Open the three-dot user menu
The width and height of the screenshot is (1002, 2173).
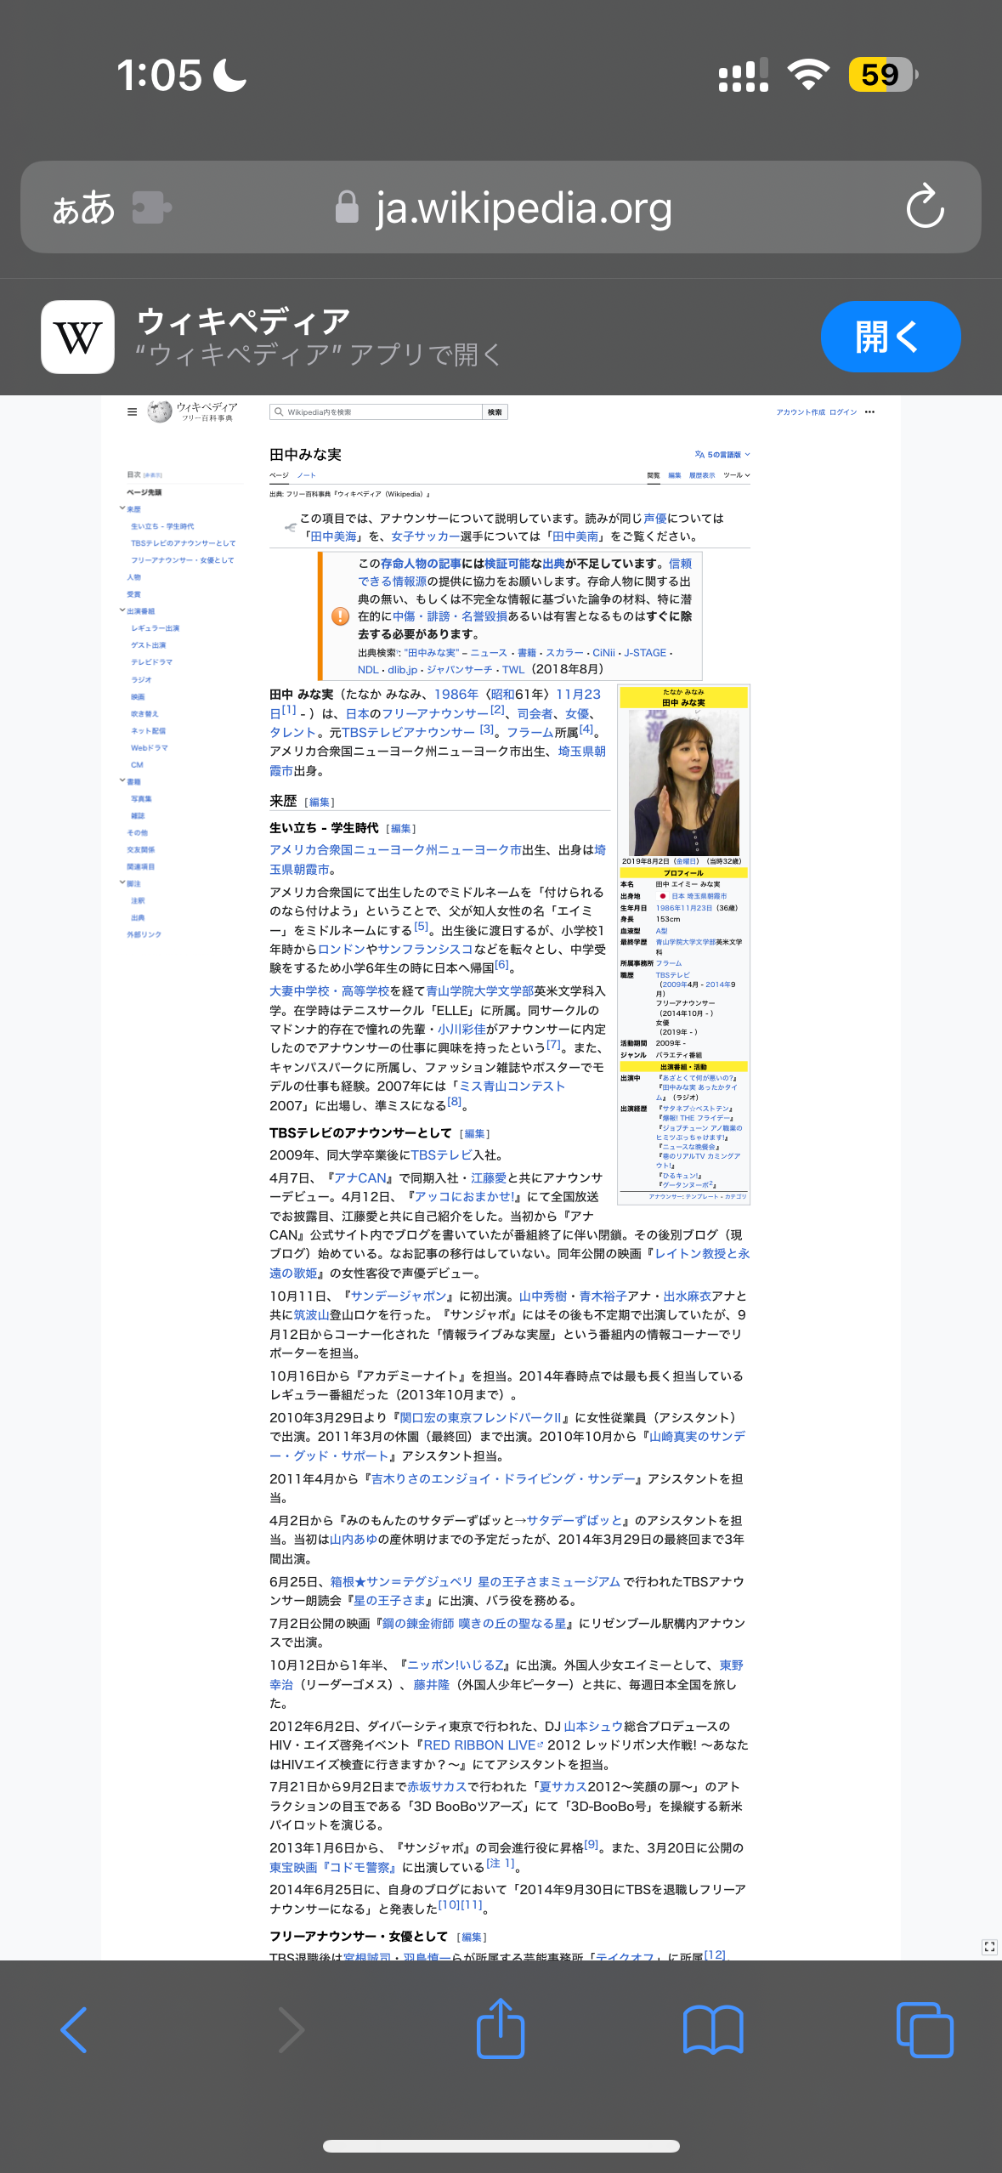coord(869,411)
